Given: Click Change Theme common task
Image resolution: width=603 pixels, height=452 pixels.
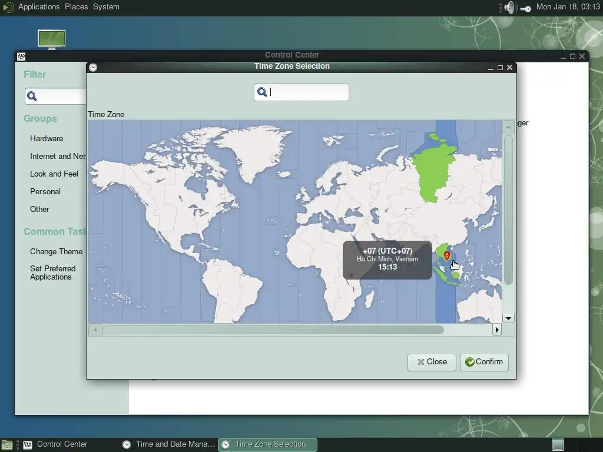Looking at the screenshot, I should [x=56, y=251].
